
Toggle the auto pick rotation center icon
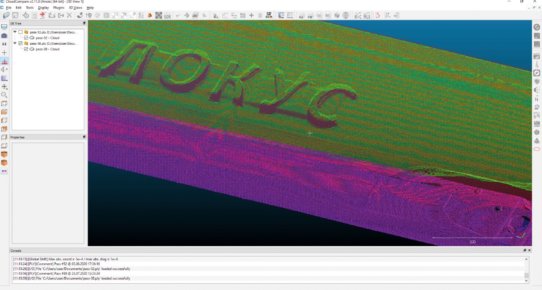(4, 61)
